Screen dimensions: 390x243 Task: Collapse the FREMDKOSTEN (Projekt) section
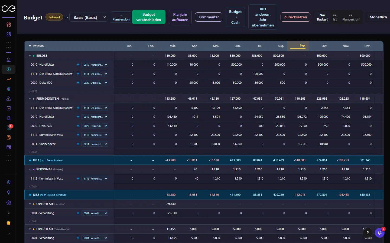coord(30,99)
